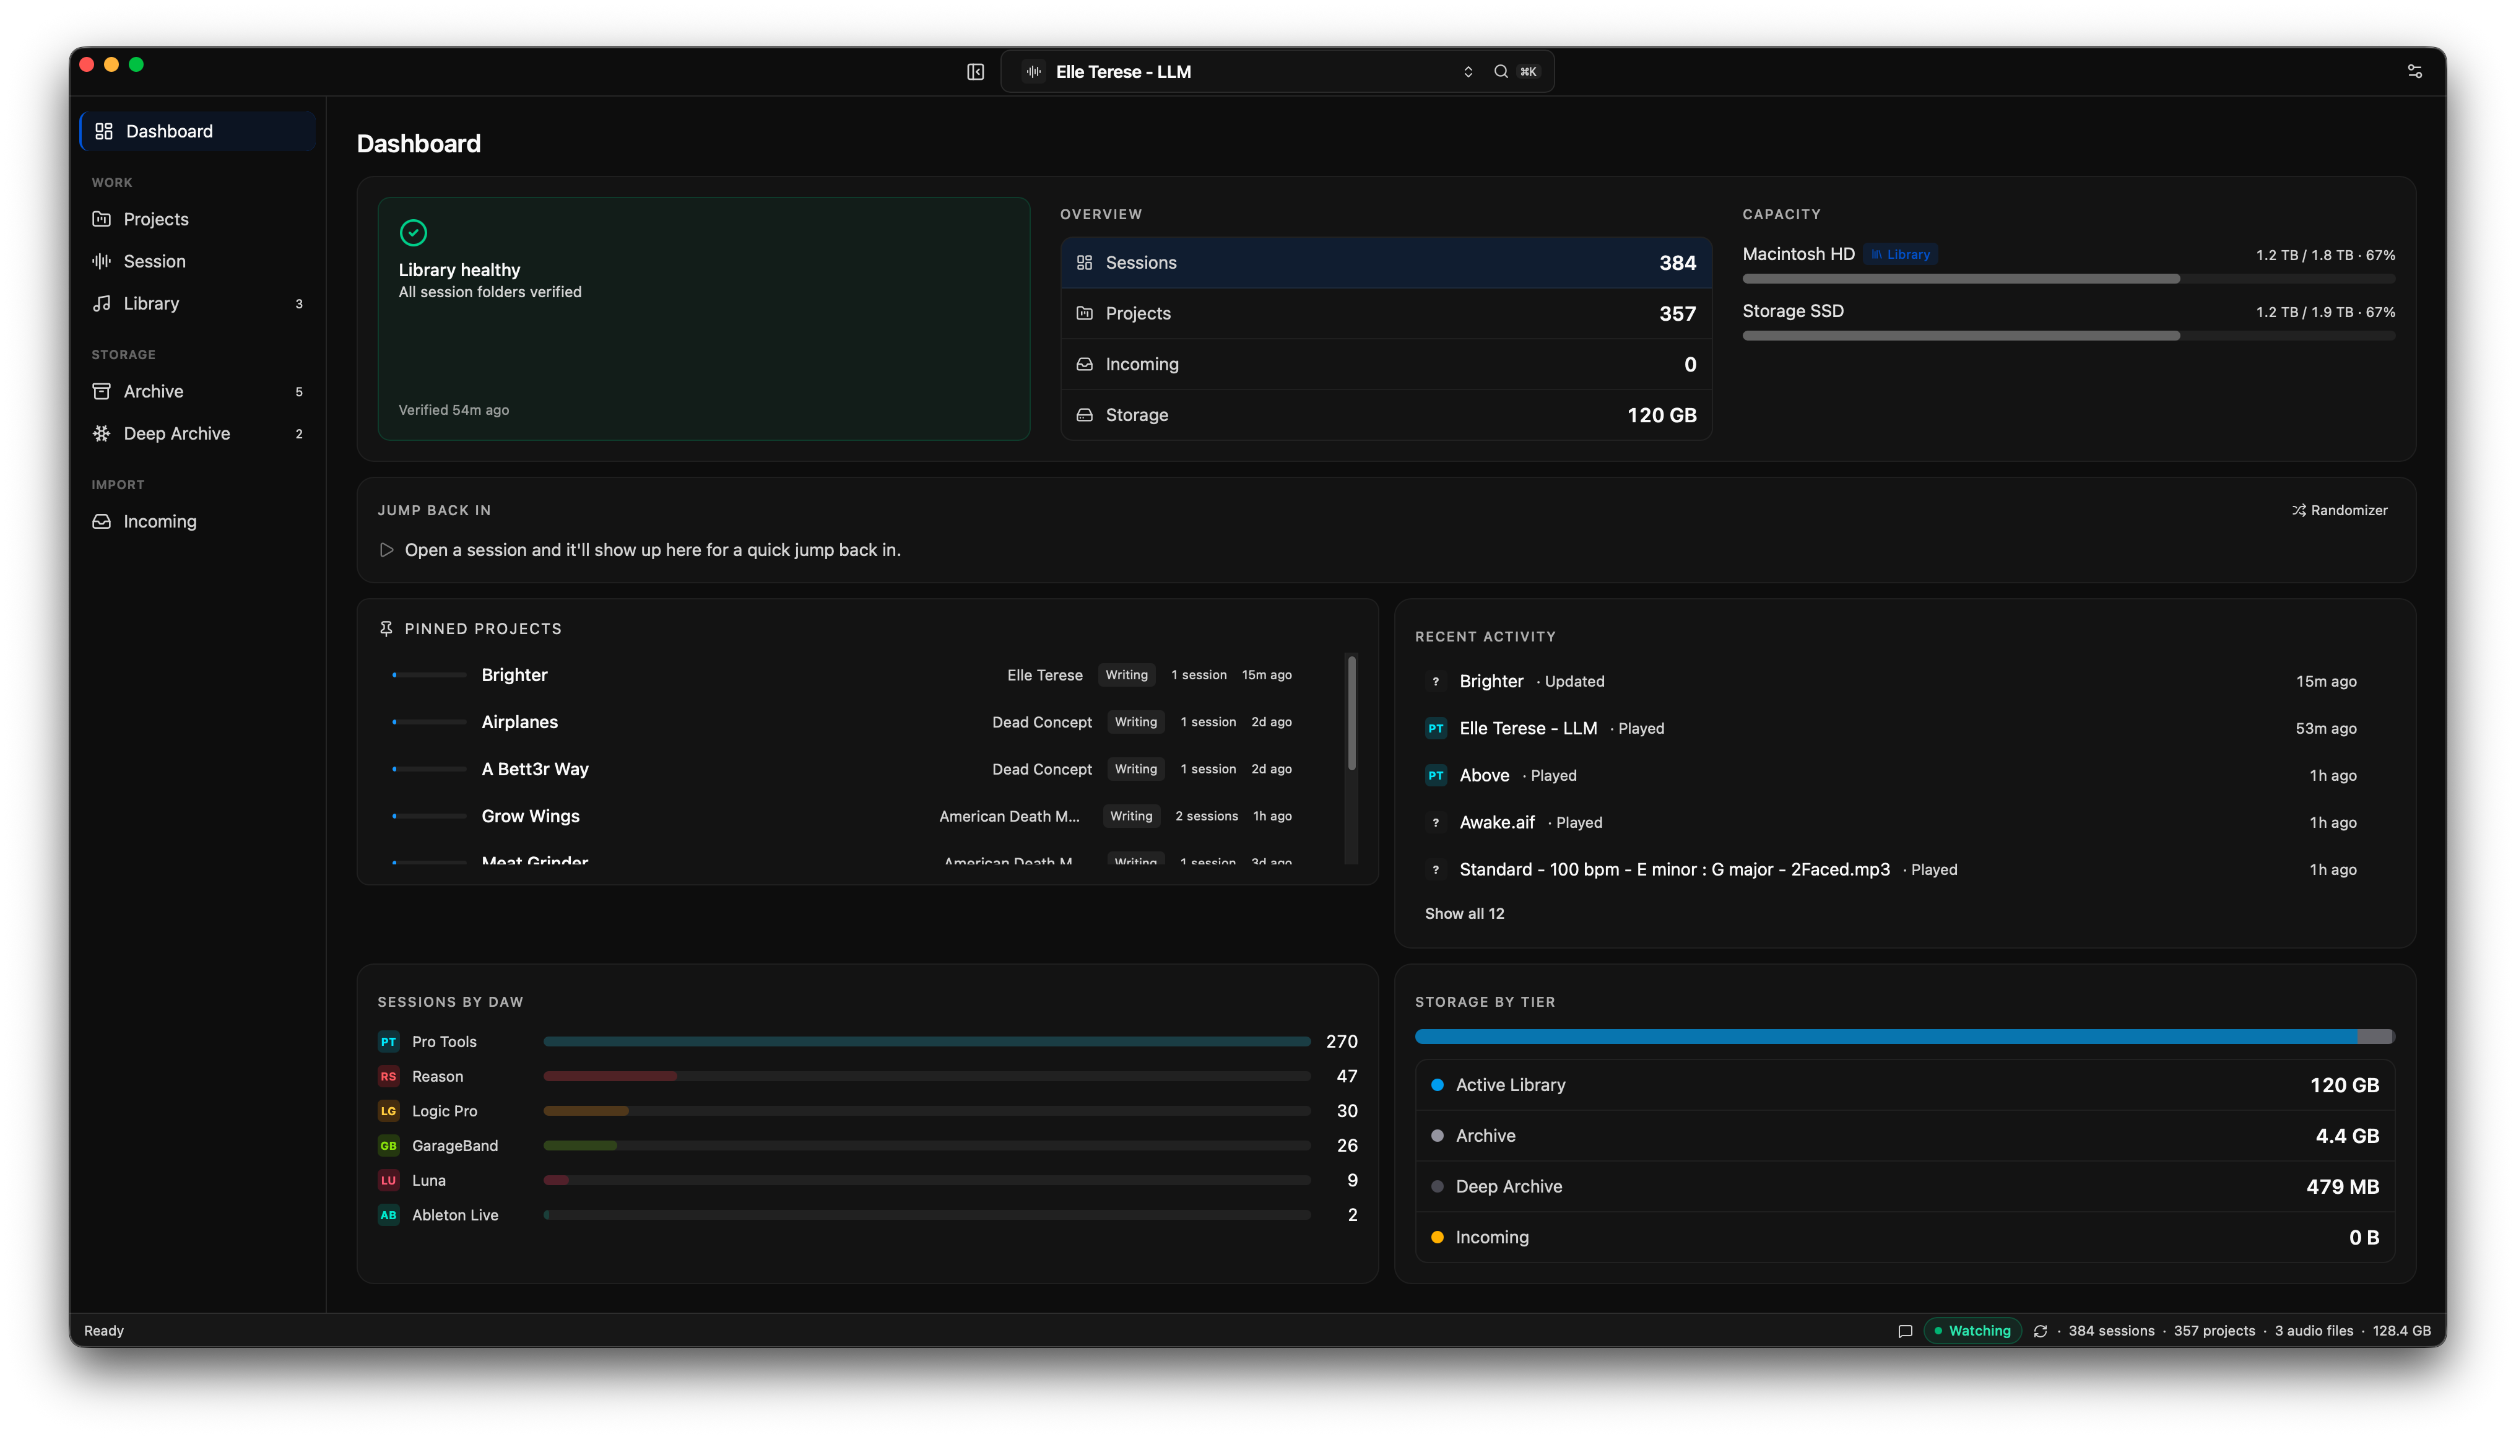2516x1439 pixels.
Task: Open Deep Archive in the sidebar
Action: click(197, 433)
